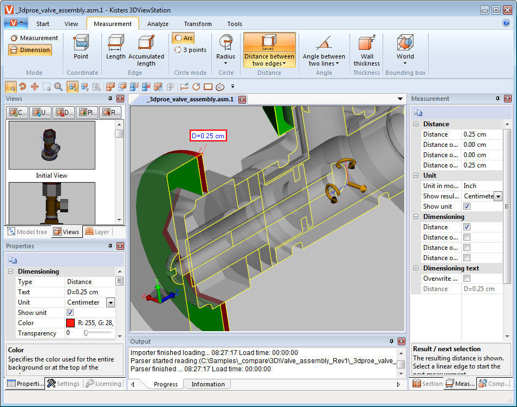Click the zoom fit magnifying glass icon
517x407 pixels.
[x=59, y=87]
